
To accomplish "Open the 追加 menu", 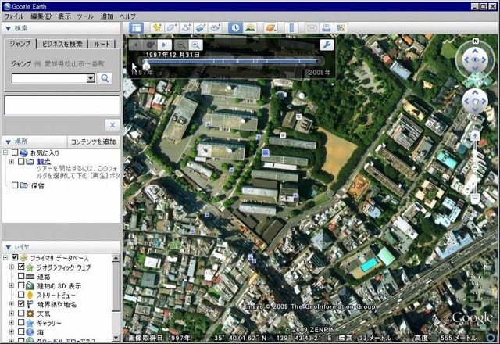I will point(107,16).
